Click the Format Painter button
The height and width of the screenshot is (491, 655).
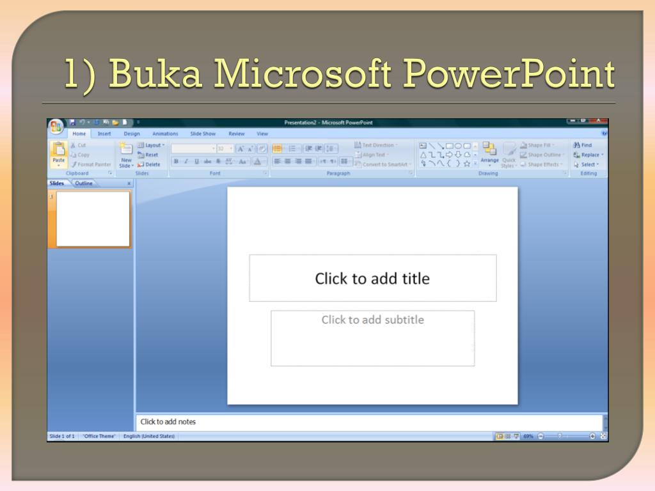coord(91,164)
